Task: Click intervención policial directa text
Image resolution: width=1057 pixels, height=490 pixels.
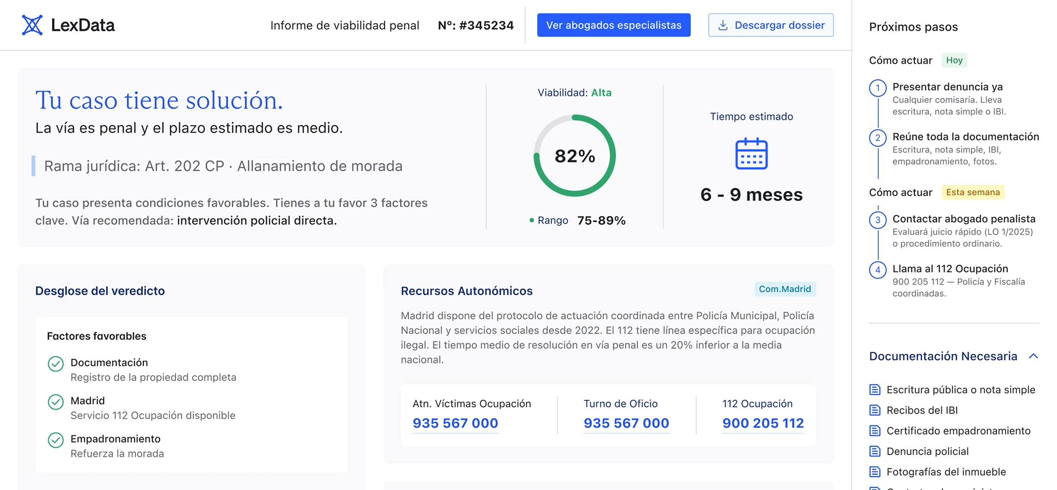Action: point(257,220)
